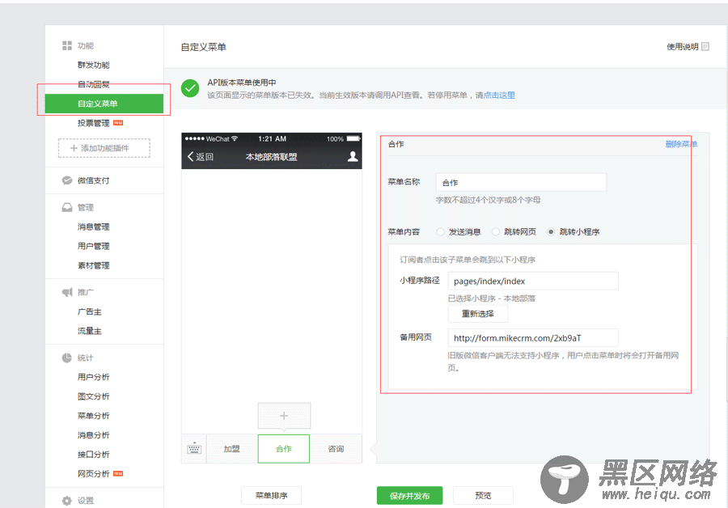The height and width of the screenshot is (508, 728).
Task: Click the 预览 button
Action: coord(483,496)
